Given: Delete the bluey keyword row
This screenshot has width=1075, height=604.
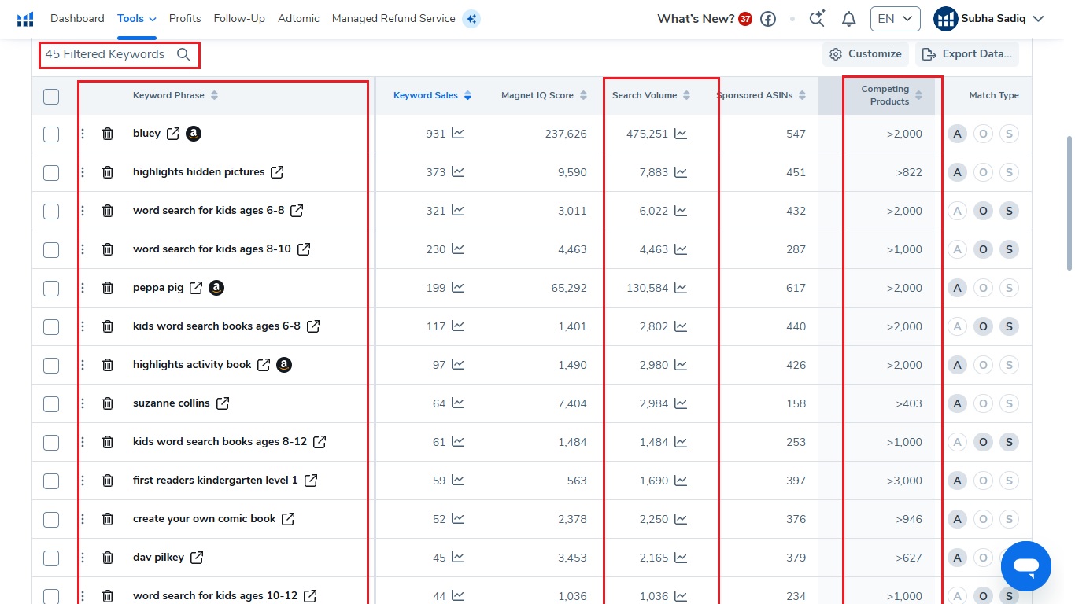Looking at the screenshot, I should 108,134.
